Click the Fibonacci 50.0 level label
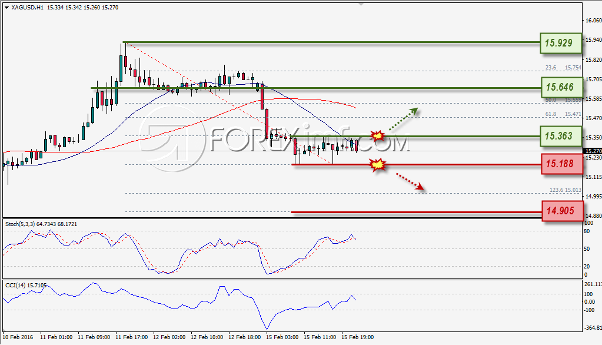 coord(551,100)
